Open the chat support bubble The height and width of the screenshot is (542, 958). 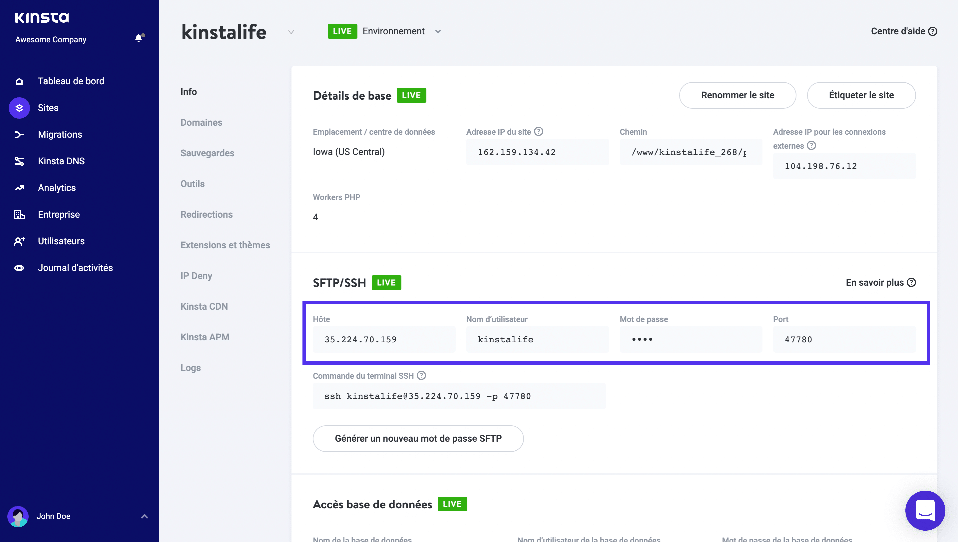(x=925, y=510)
